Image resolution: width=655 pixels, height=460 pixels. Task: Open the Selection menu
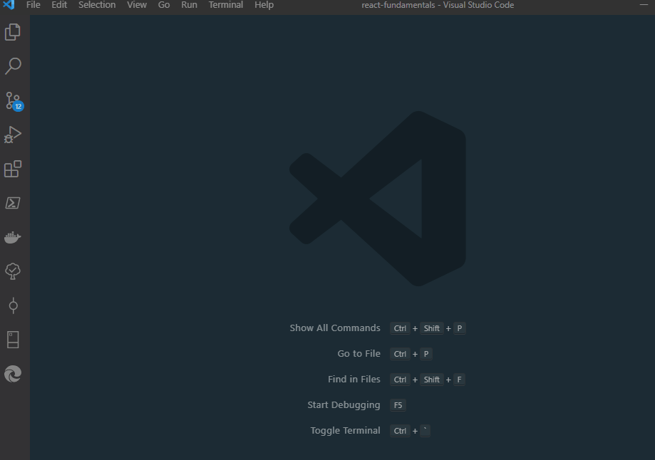click(97, 5)
